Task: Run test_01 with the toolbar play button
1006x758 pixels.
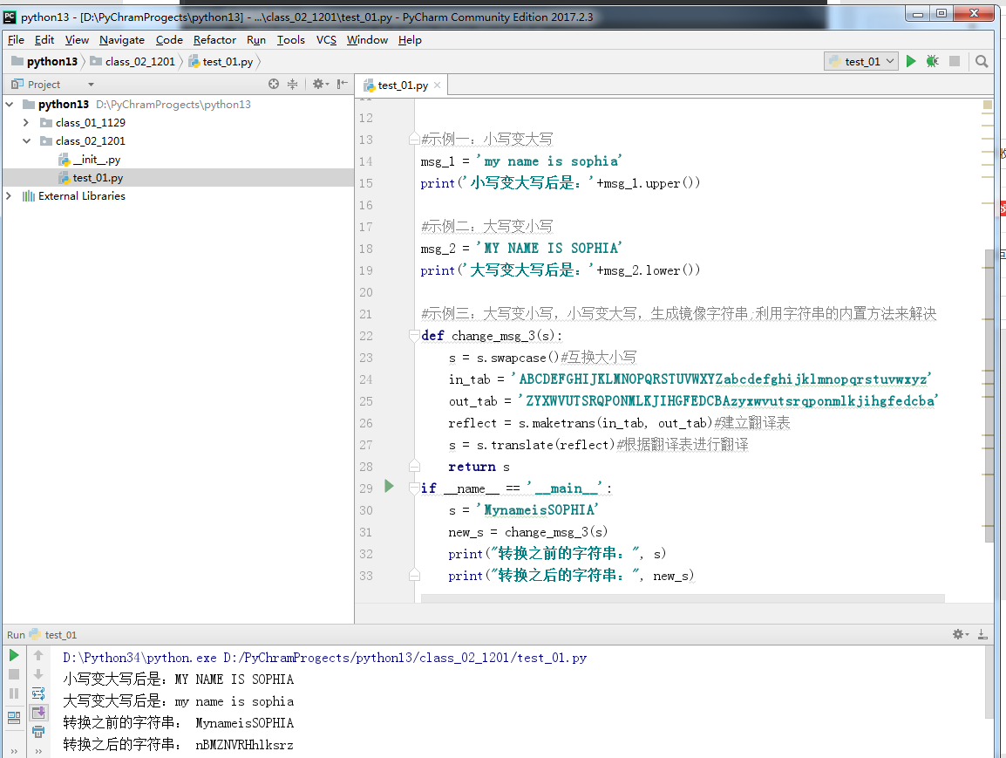Action: point(911,61)
